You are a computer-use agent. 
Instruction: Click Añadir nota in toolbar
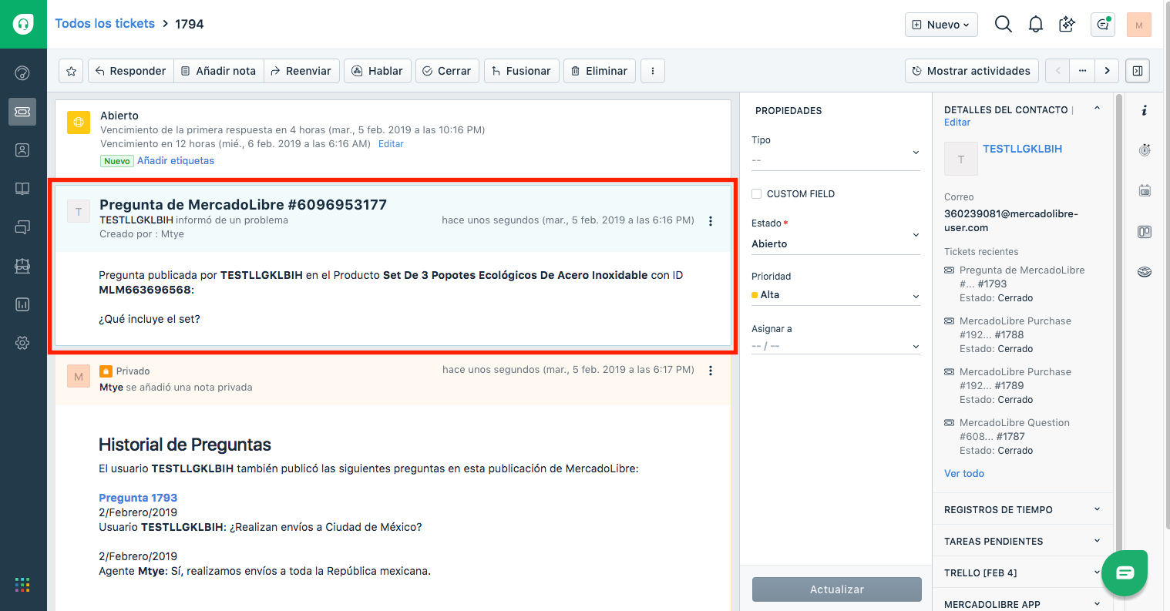click(219, 71)
